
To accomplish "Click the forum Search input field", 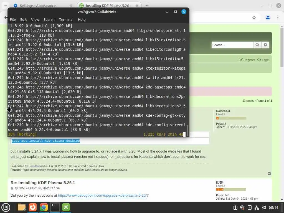I will [x=232, y=45].
